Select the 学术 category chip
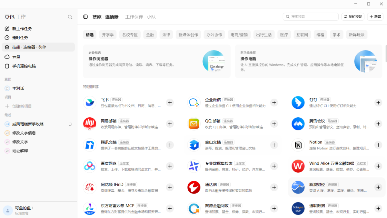Viewport: 387px width, 218px height. 336,35
